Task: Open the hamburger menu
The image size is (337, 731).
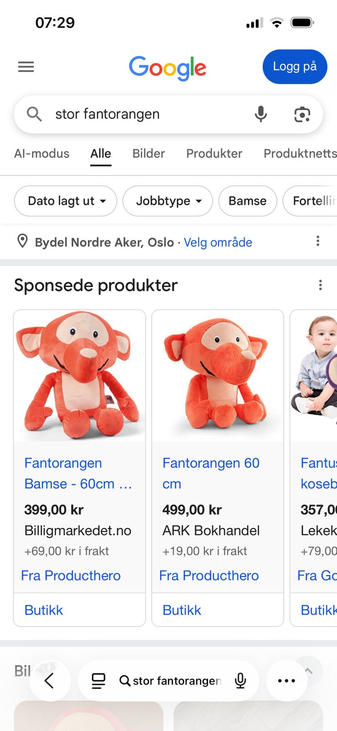Action: (x=26, y=67)
